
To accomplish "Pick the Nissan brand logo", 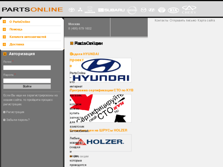I will click(132, 10).
